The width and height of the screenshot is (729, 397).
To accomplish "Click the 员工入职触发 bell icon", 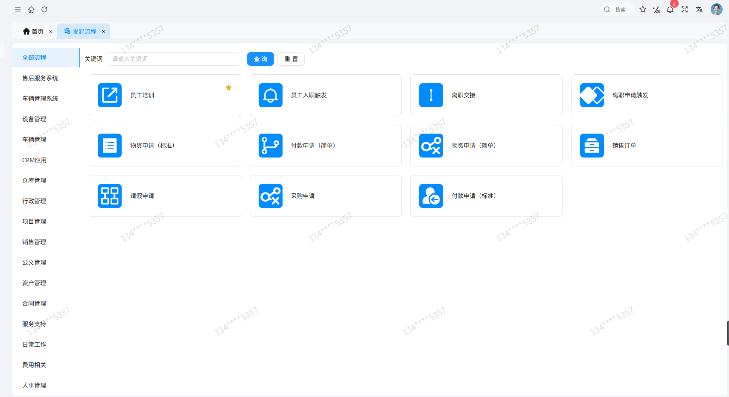I will (271, 95).
